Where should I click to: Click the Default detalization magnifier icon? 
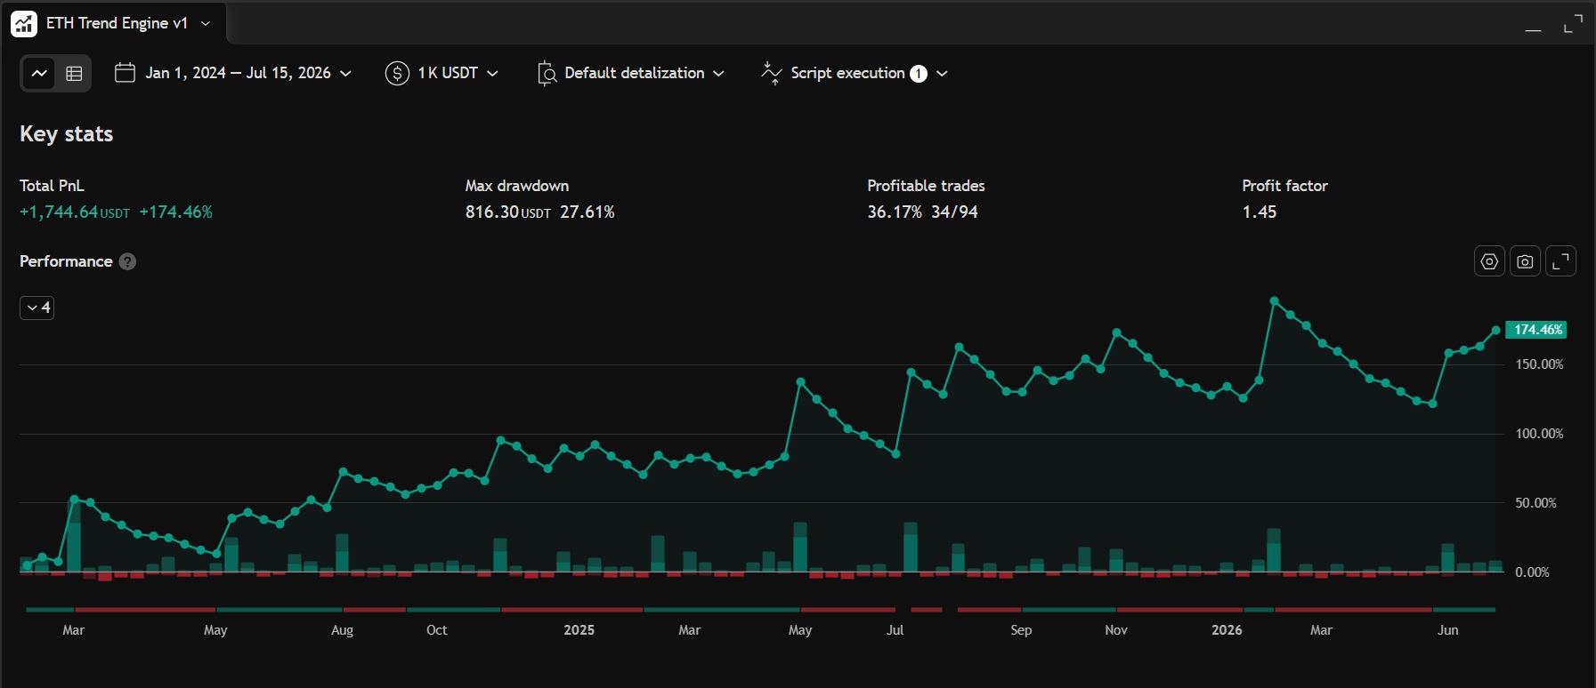point(547,73)
